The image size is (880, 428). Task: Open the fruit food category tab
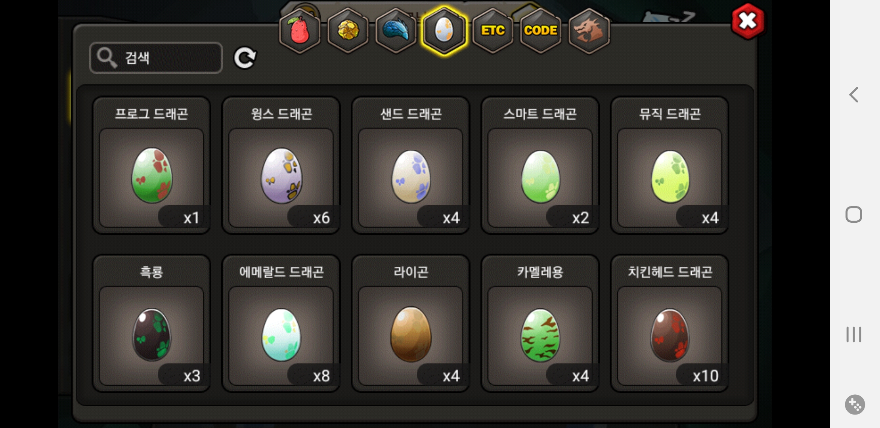[300, 31]
